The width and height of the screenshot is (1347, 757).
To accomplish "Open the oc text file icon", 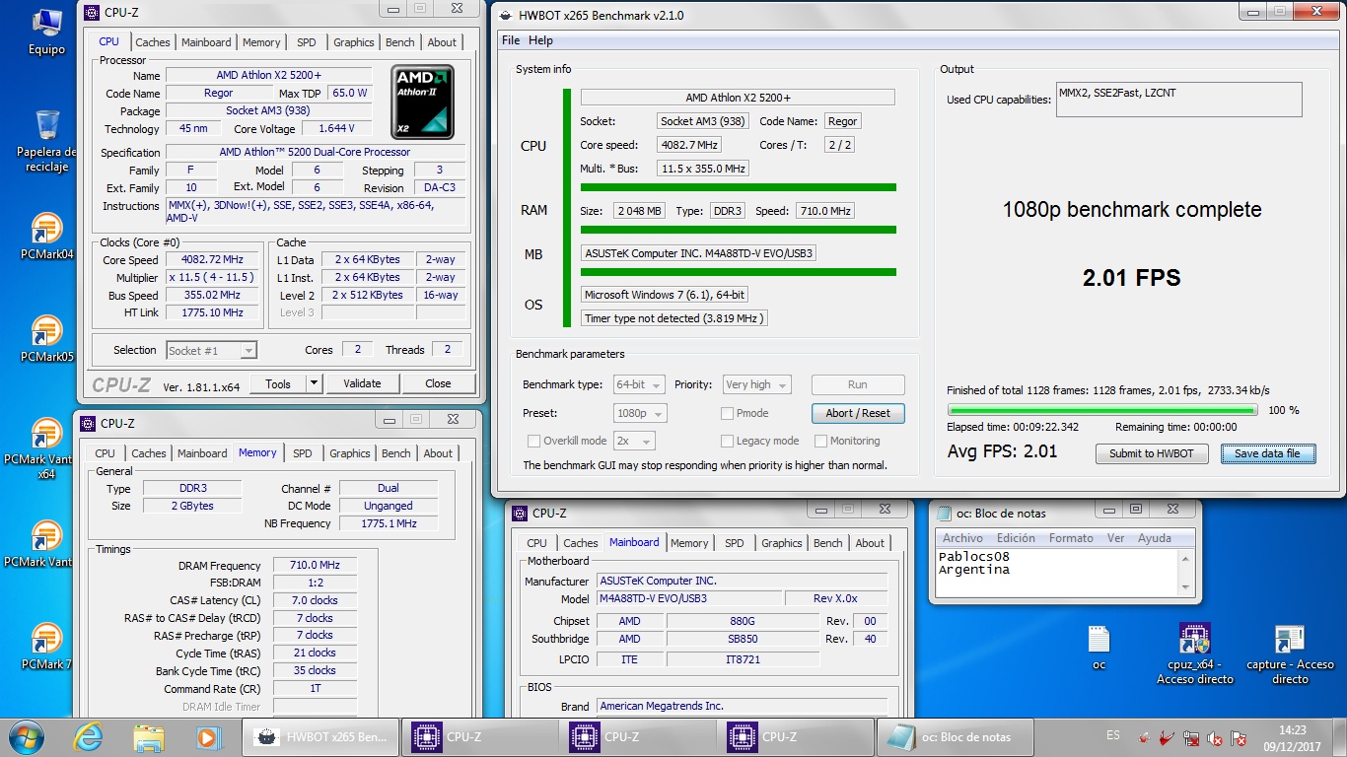I will [x=1099, y=647].
